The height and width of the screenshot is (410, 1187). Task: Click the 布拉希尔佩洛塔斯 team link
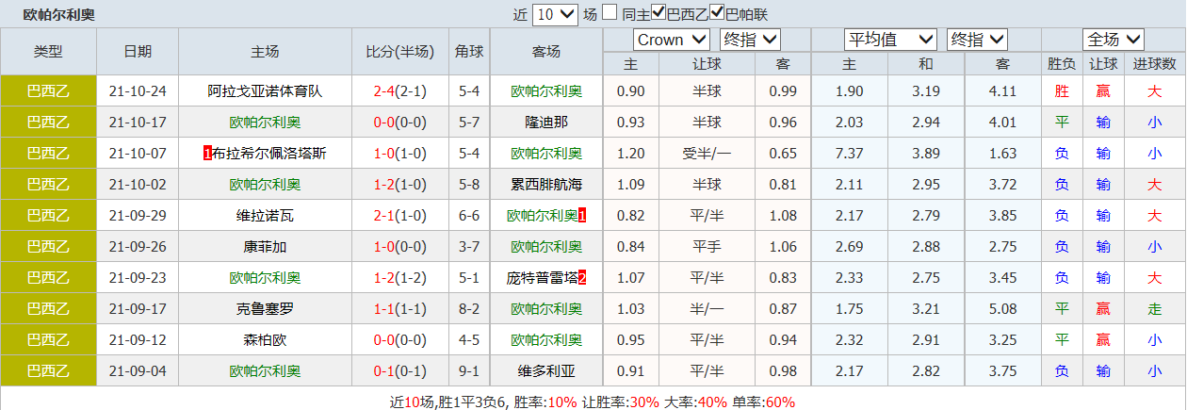(269, 154)
